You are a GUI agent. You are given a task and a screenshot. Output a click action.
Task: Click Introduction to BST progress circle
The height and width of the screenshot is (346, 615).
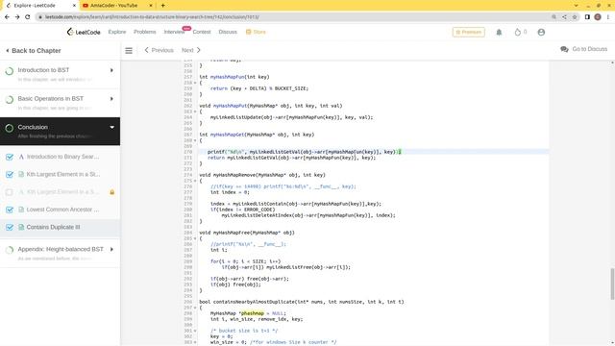(x=10, y=71)
